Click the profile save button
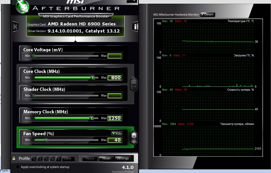Viewport: 271px width, 173px height. (67, 158)
